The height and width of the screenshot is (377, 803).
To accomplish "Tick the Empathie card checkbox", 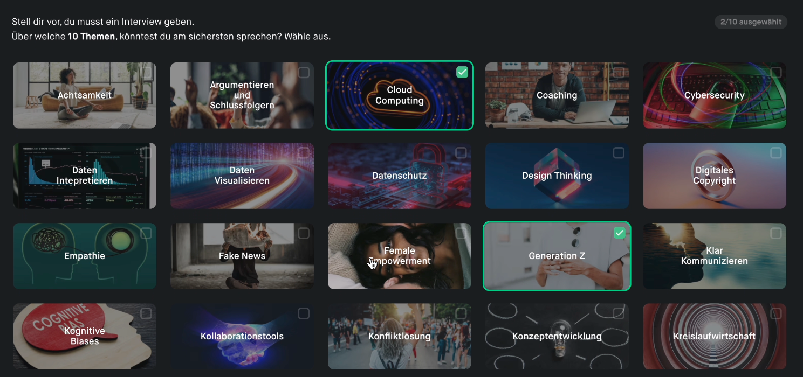I will pyautogui.click(x=146, y=233).
